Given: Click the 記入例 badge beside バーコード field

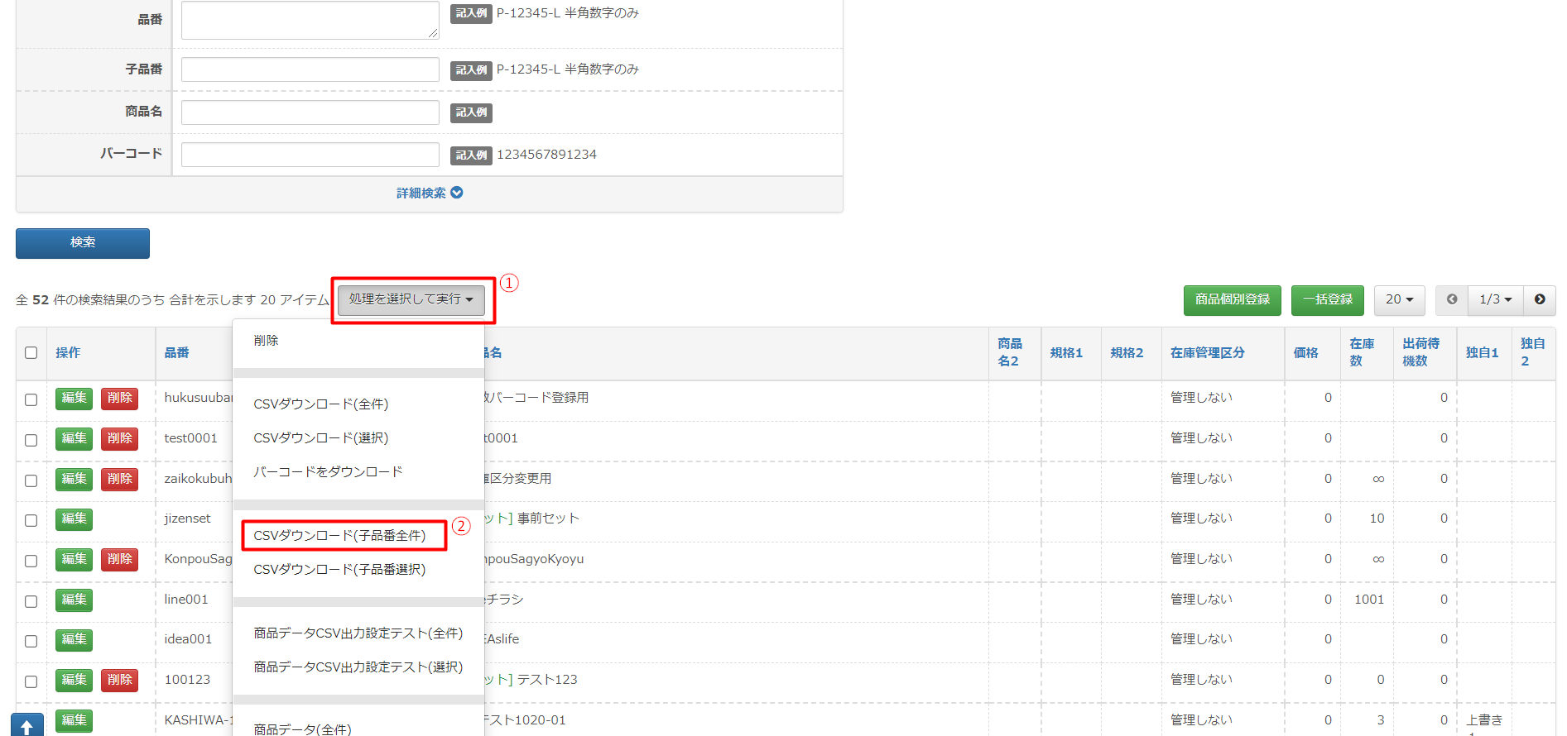Looking at the screenshot, I should [471, 155].
